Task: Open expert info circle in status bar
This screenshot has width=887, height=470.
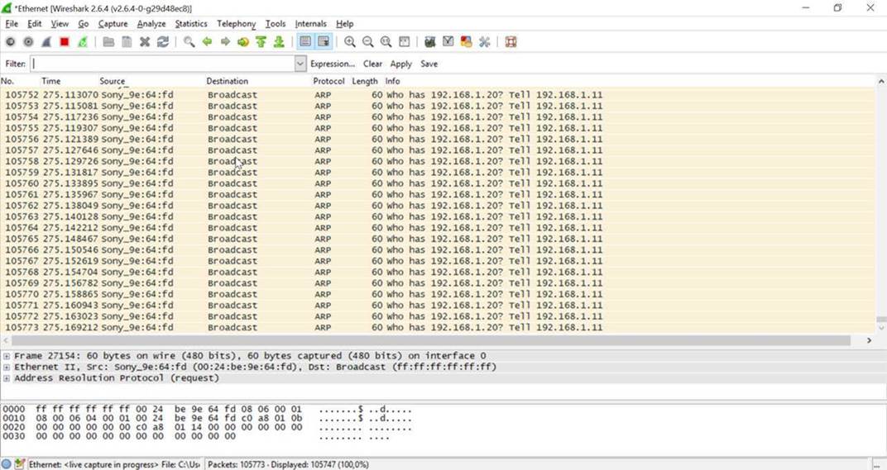Action: coord(7,464)
